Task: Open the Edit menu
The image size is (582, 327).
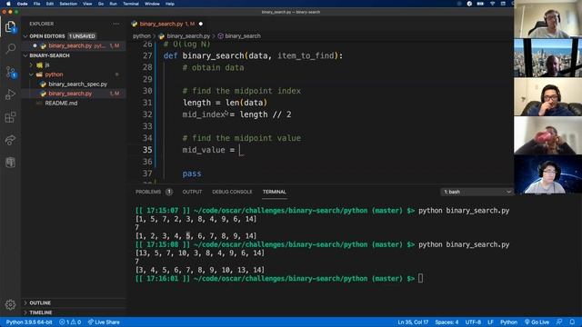Action: (x=50, y=4)
